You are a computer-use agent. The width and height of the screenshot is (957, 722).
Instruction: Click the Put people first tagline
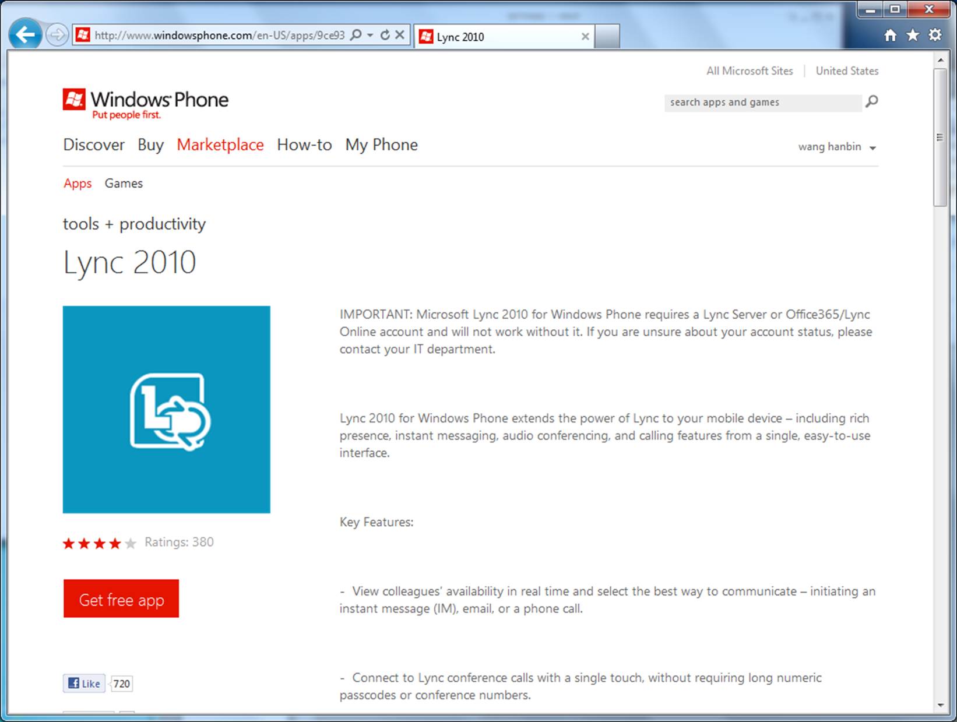(126, 115)
